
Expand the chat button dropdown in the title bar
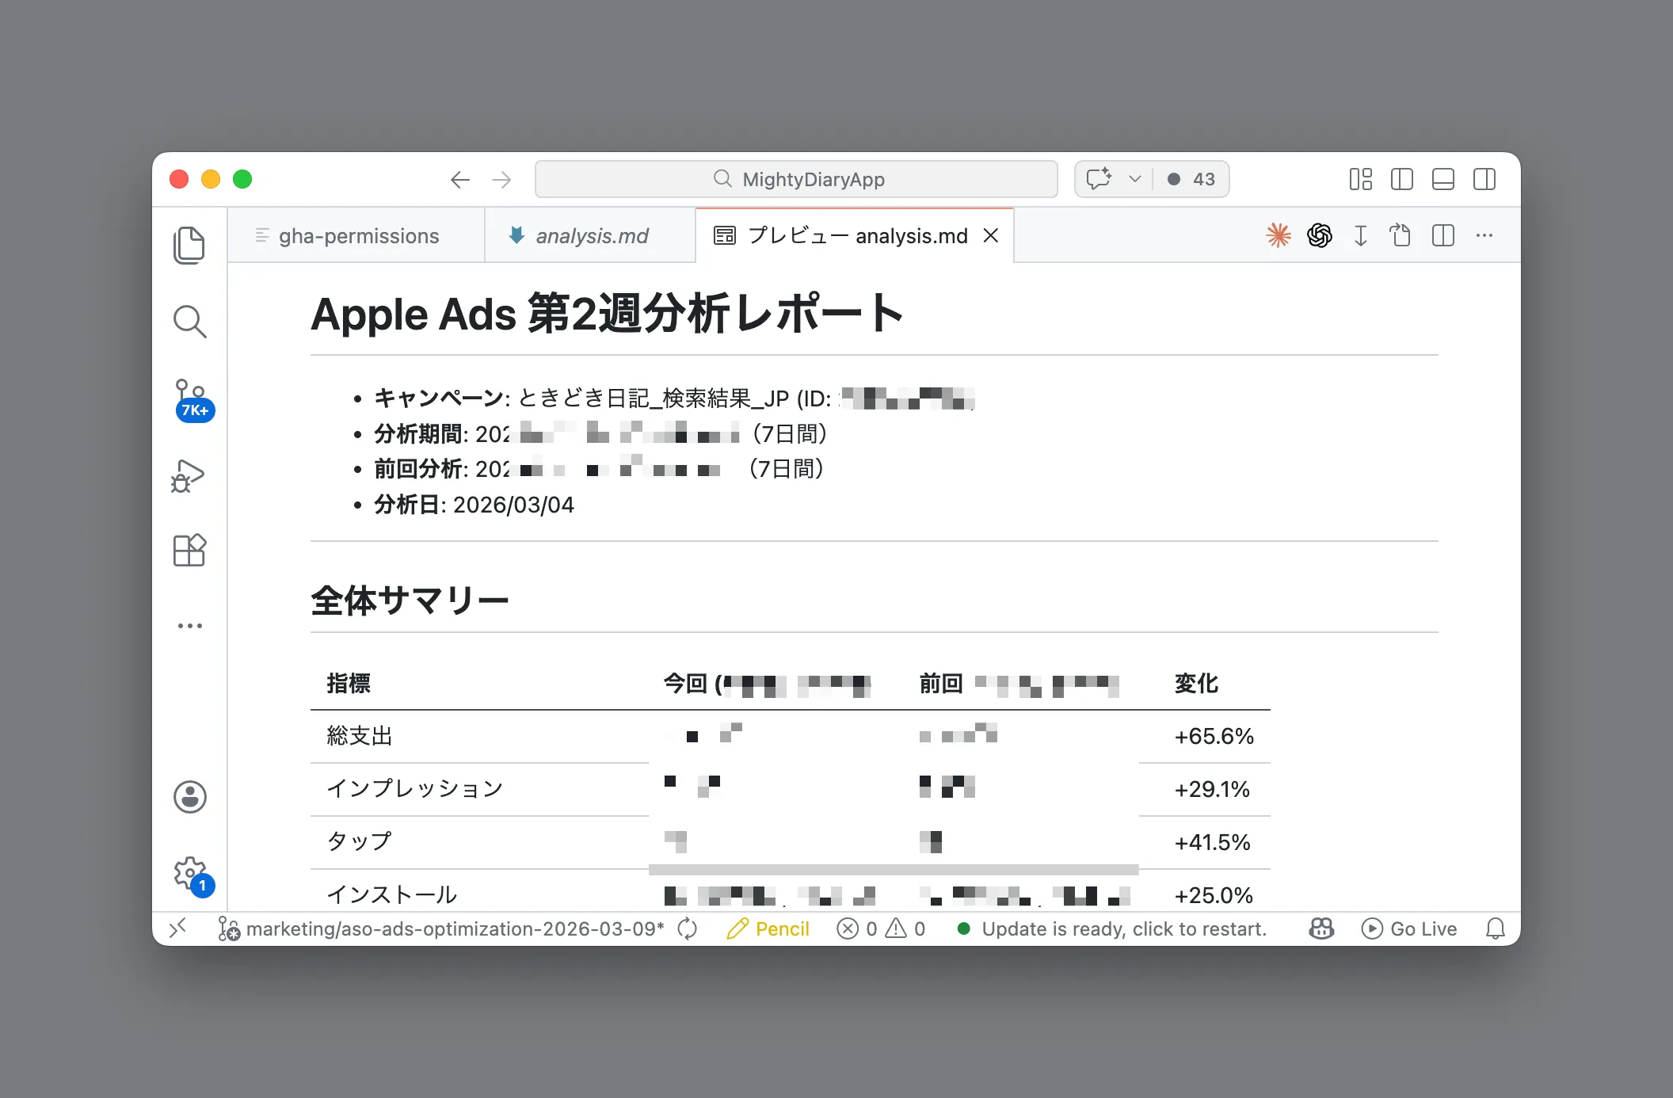pos(1134,179)
